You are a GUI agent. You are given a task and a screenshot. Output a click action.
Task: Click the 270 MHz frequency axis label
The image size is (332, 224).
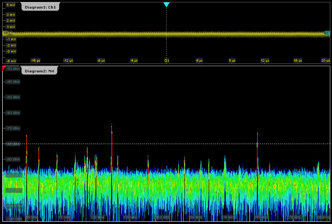[x=293, y=217]
